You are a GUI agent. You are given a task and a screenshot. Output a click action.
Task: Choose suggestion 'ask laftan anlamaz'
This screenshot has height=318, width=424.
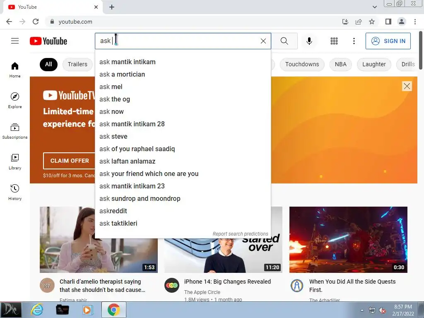coord(183,161)
